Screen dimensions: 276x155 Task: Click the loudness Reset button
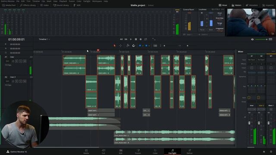(x=211, y=30)
